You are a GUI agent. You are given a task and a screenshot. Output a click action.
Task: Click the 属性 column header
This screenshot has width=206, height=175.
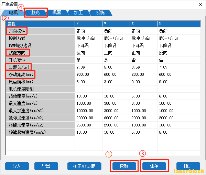(40, 24)
